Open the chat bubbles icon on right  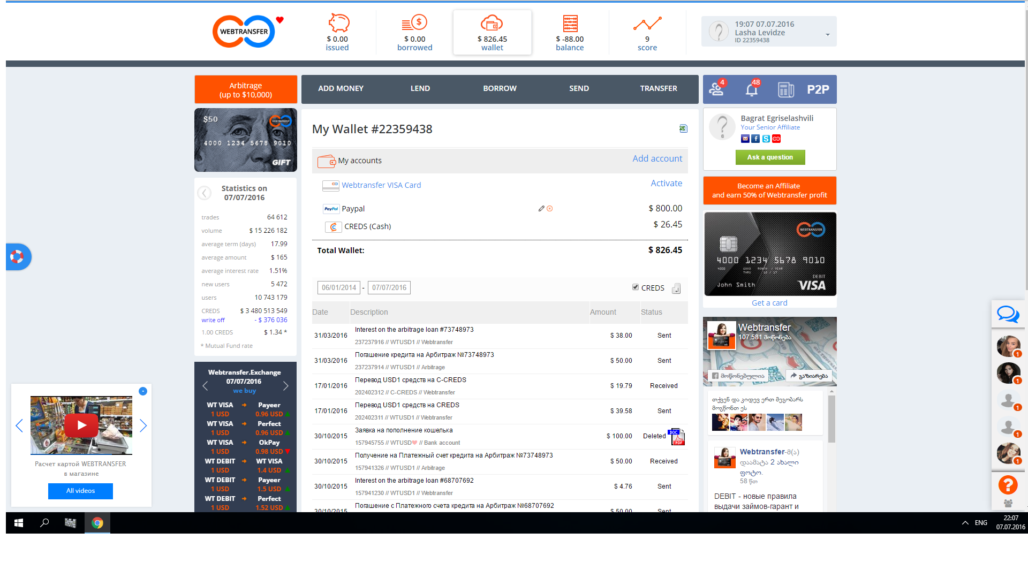point(1008,314)
